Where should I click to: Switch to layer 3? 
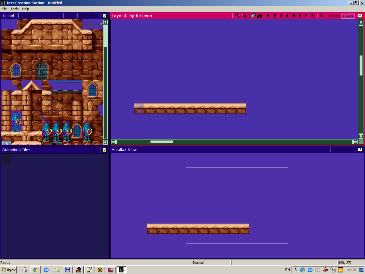(281, 16)
